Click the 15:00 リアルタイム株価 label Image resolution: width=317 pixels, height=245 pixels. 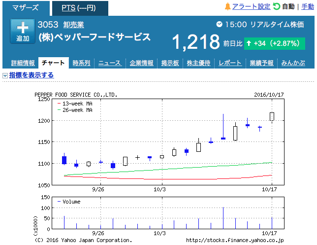264,25
